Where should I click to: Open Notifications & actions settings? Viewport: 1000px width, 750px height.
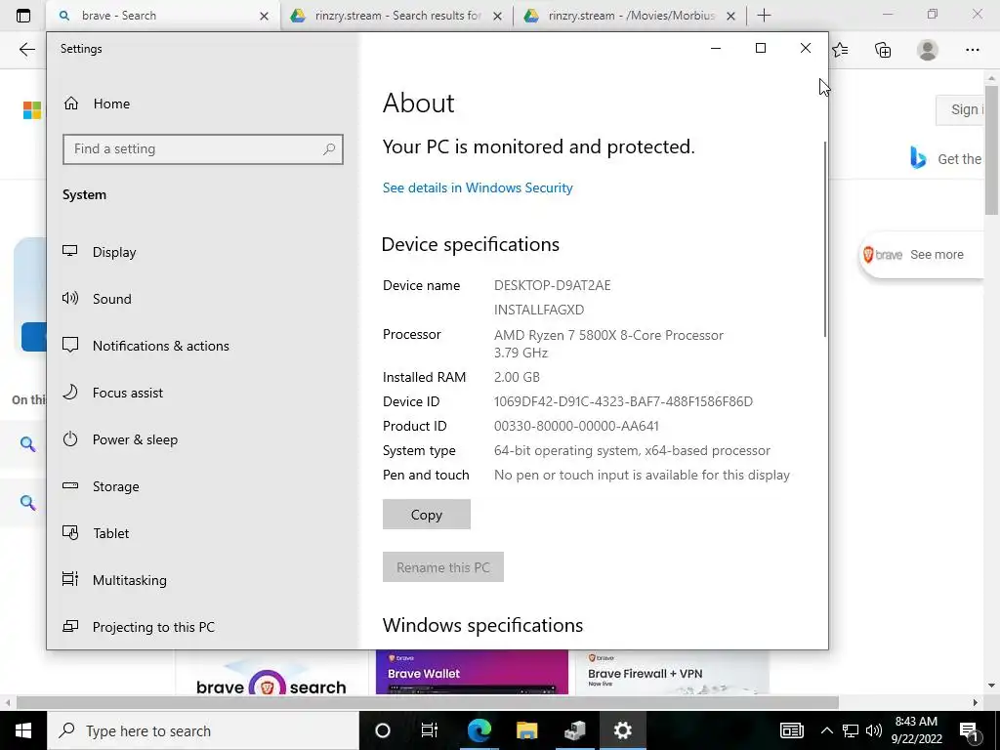pos(146,346)
